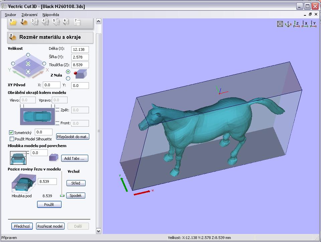Select the lower Z Nula radio button
This screenshot has width=321, height=242.
68,79
